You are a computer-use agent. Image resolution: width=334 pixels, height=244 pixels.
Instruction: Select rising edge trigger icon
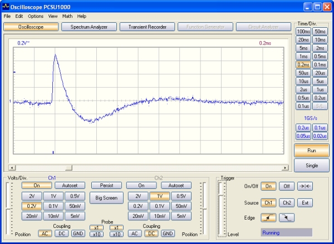click(269, 218)
